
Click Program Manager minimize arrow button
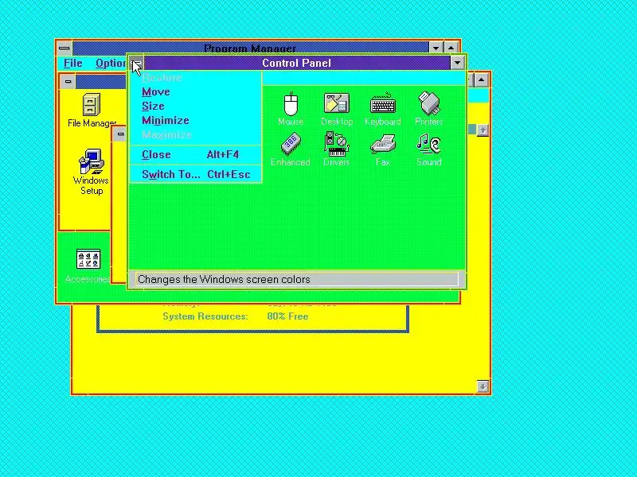(436, 48)
